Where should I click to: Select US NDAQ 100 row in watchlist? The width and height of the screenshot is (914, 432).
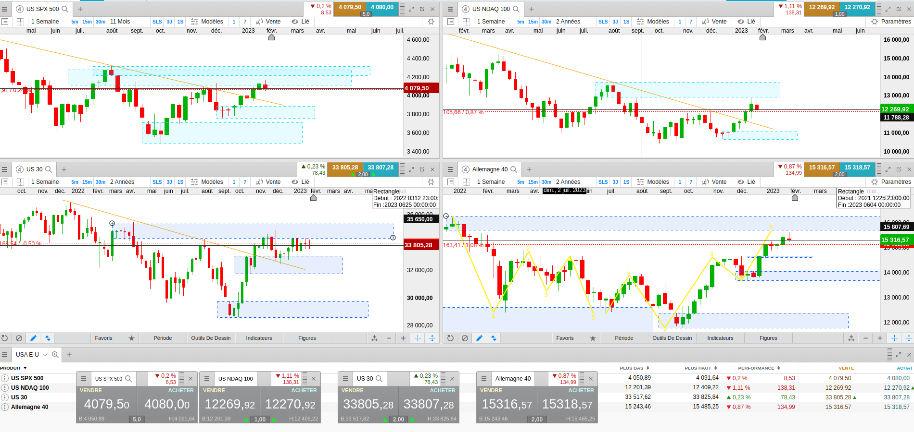[x=30, y=388]
